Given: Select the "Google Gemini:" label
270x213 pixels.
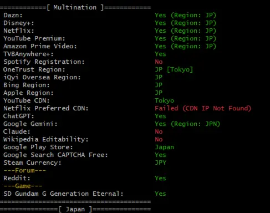Looking at the screenshot, I should (x=30, y=124).
